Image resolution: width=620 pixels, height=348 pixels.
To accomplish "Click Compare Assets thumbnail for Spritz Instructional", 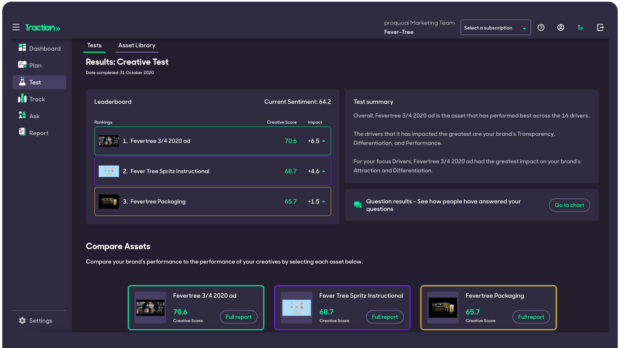I will [x=297, y=308].
